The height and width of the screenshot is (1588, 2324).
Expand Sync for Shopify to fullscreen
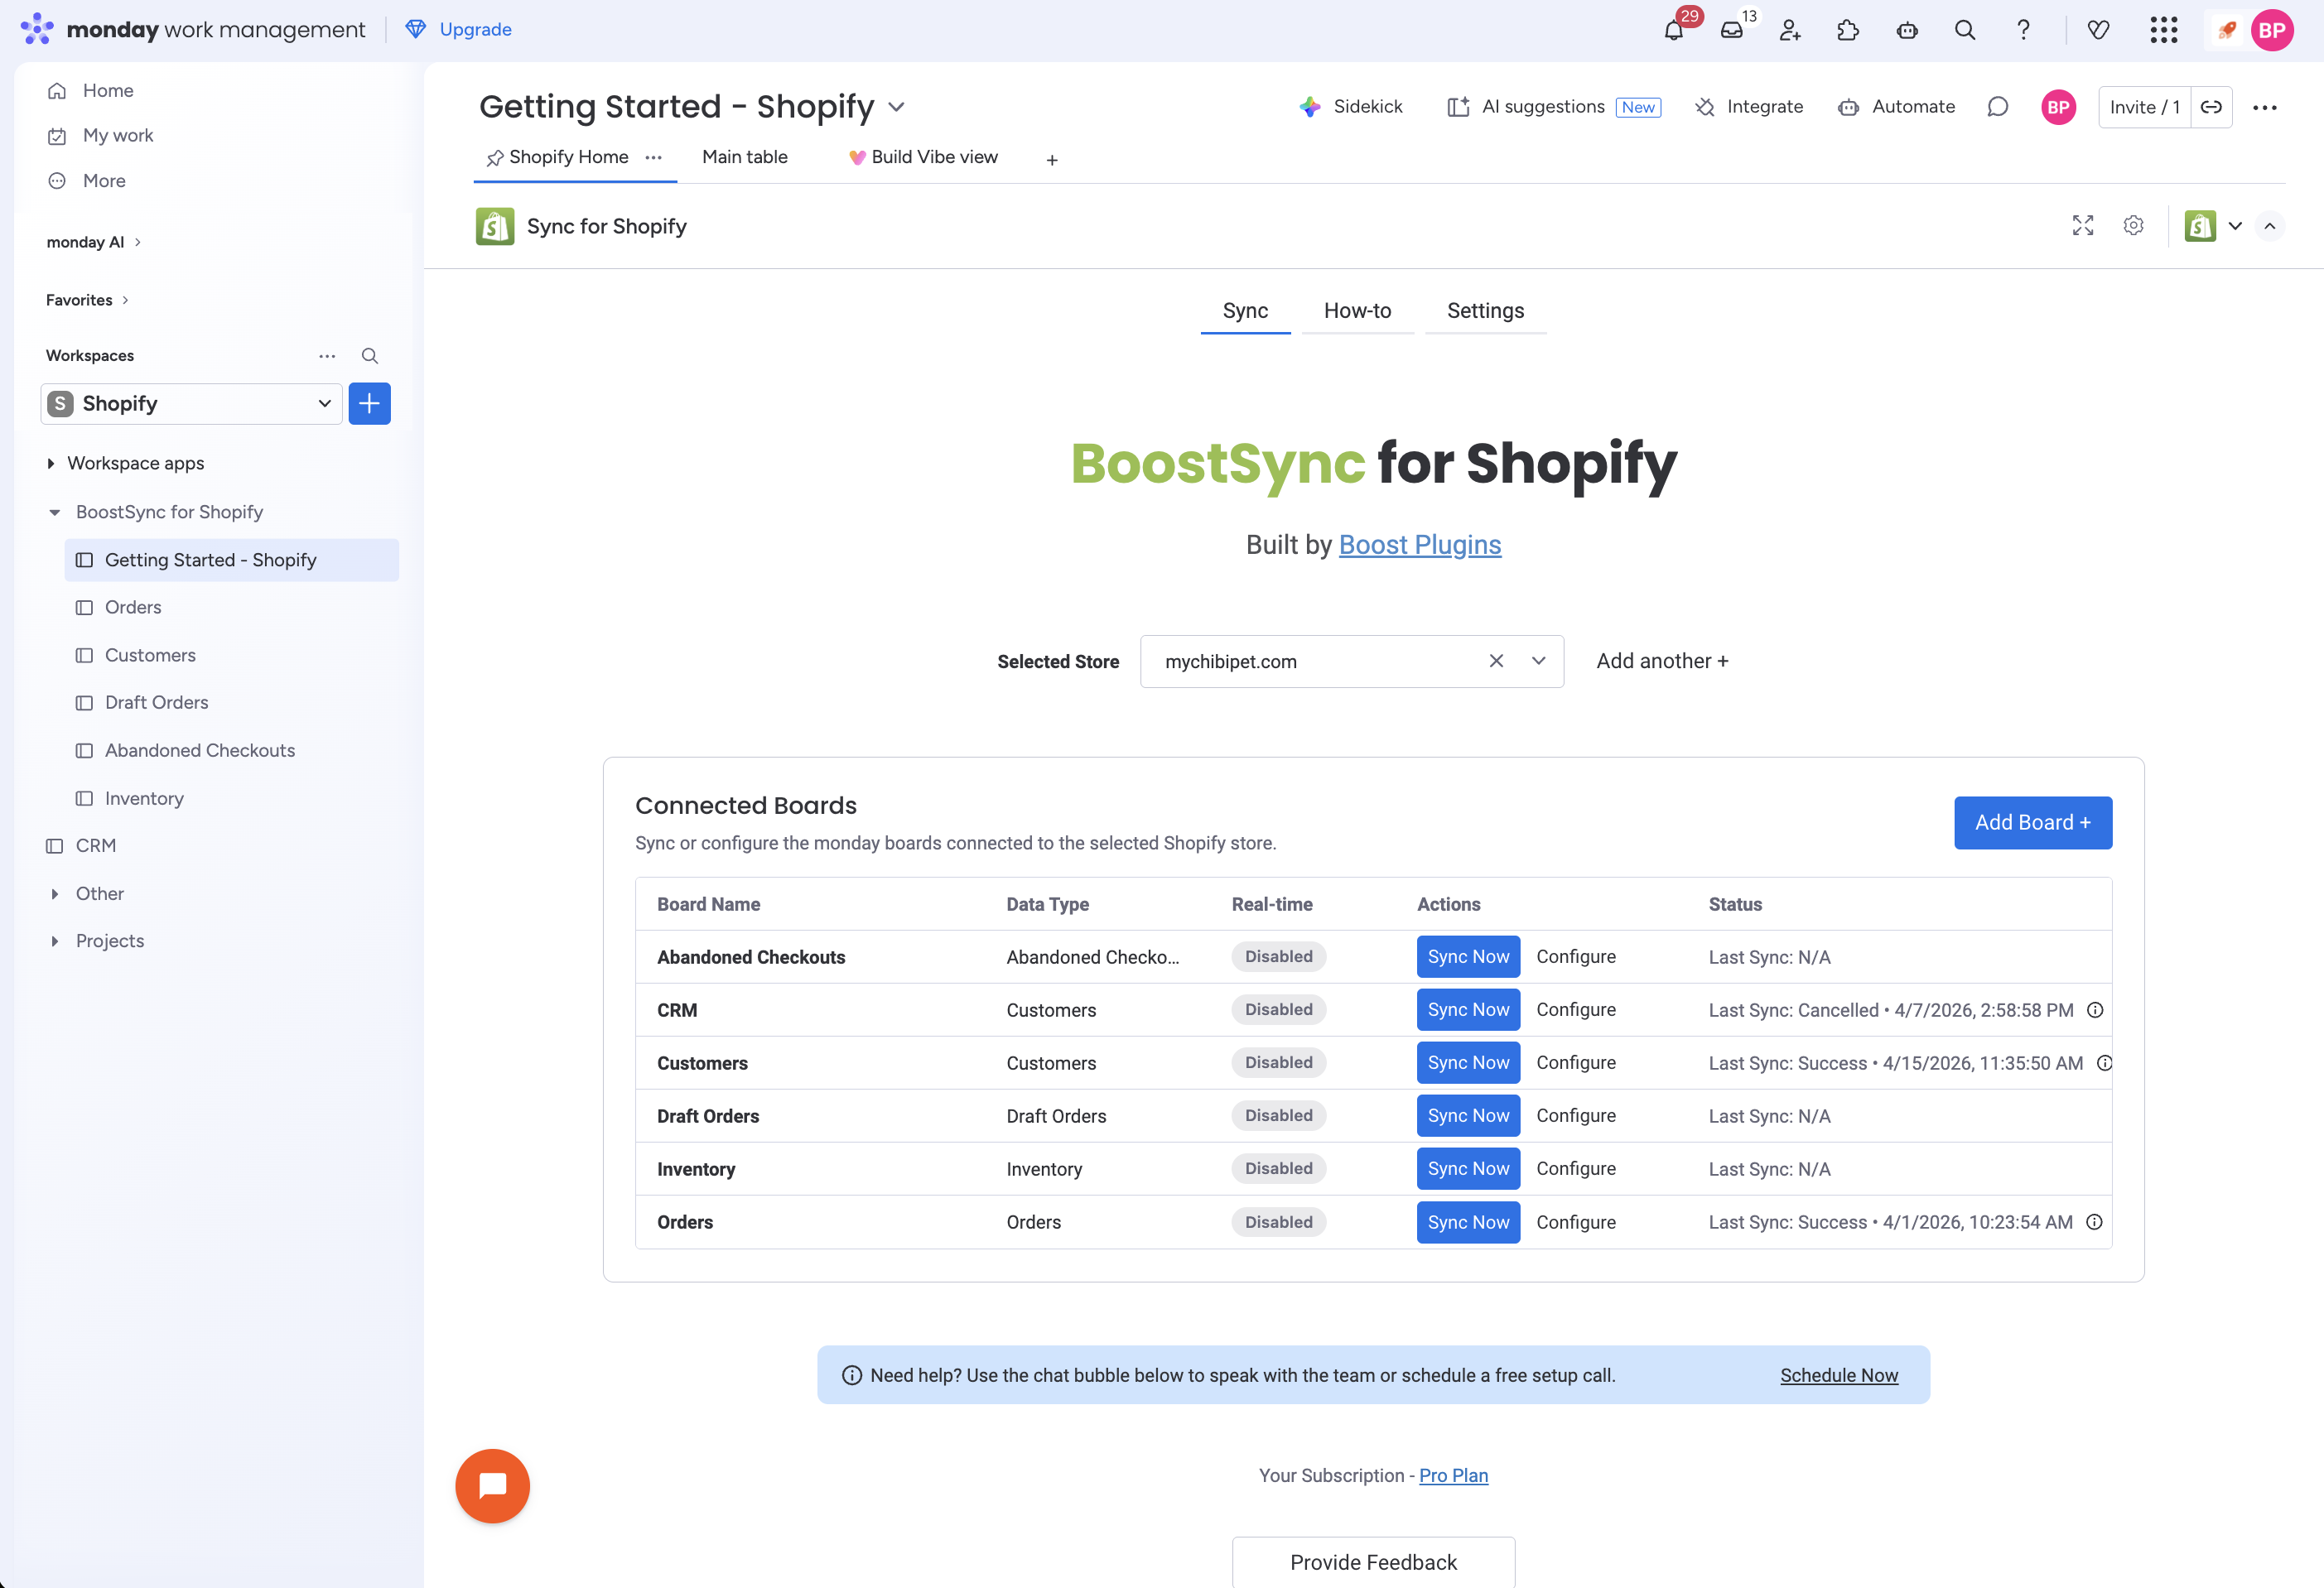(x=2083, y=226)
